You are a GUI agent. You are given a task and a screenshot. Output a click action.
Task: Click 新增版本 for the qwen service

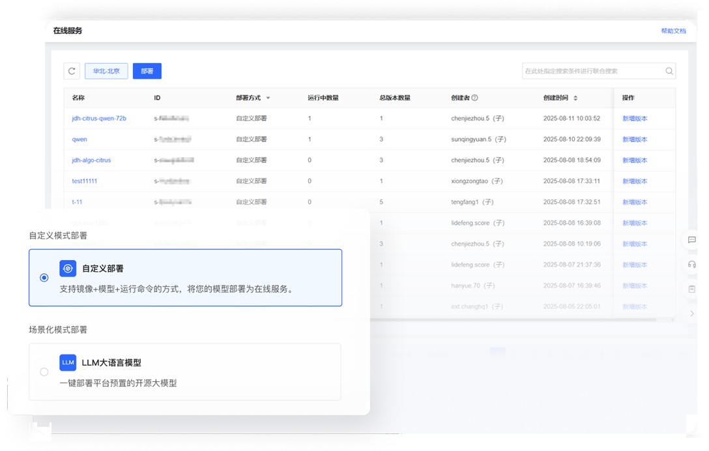[x=635, y=139]
